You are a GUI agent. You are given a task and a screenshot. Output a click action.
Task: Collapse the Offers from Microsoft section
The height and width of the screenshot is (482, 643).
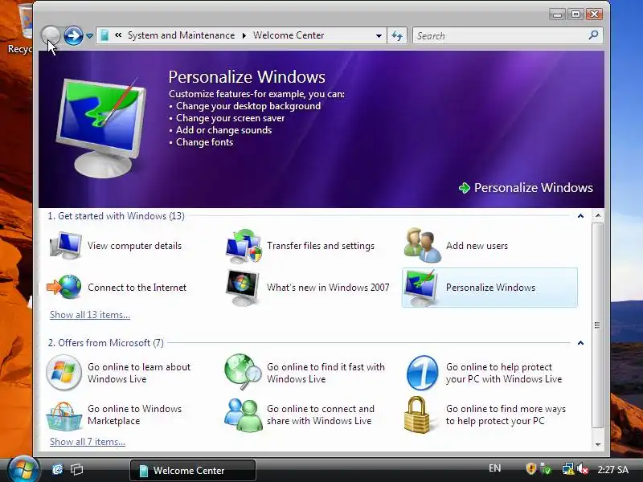coord(580,343)
